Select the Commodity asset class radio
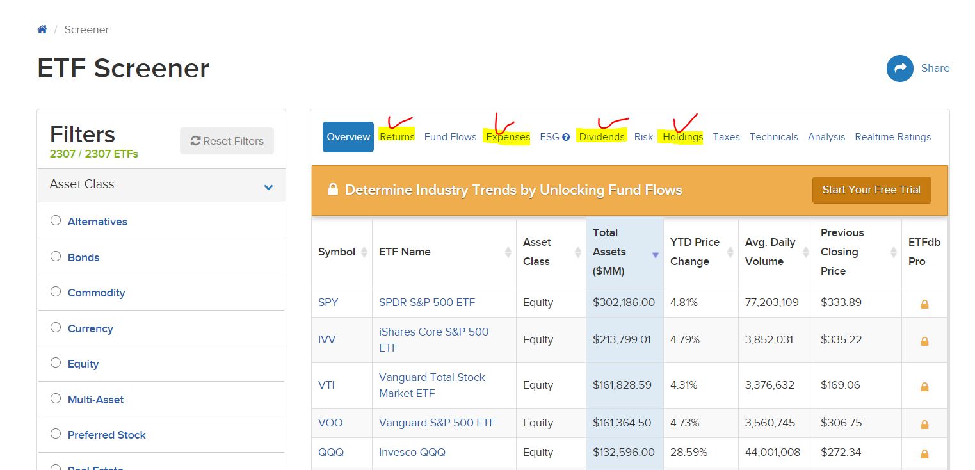Screen dimensions: 975x470 point(56,292)
